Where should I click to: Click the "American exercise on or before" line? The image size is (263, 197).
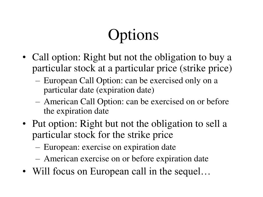(x=126, y=159)
